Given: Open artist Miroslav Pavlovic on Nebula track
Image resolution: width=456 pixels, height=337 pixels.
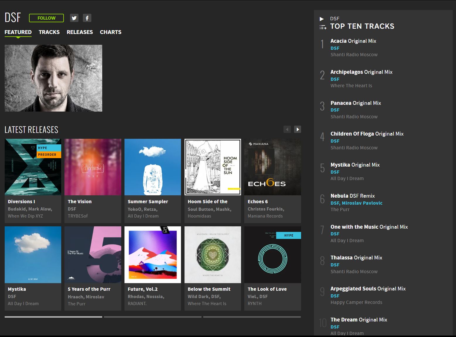Looking at the screenshot, I should click(362, 203).
